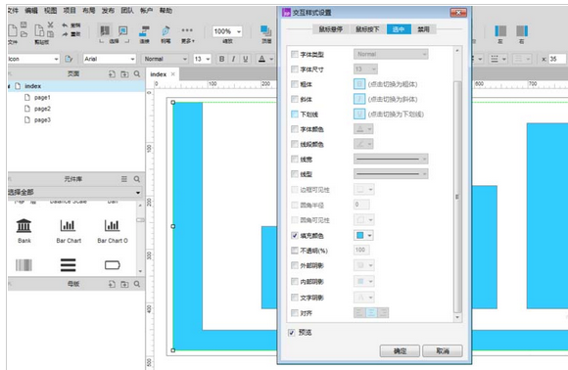Screen dimensions: 568x370
Task: Click the 确定 OK button
Action: click(x=400, y=350)
